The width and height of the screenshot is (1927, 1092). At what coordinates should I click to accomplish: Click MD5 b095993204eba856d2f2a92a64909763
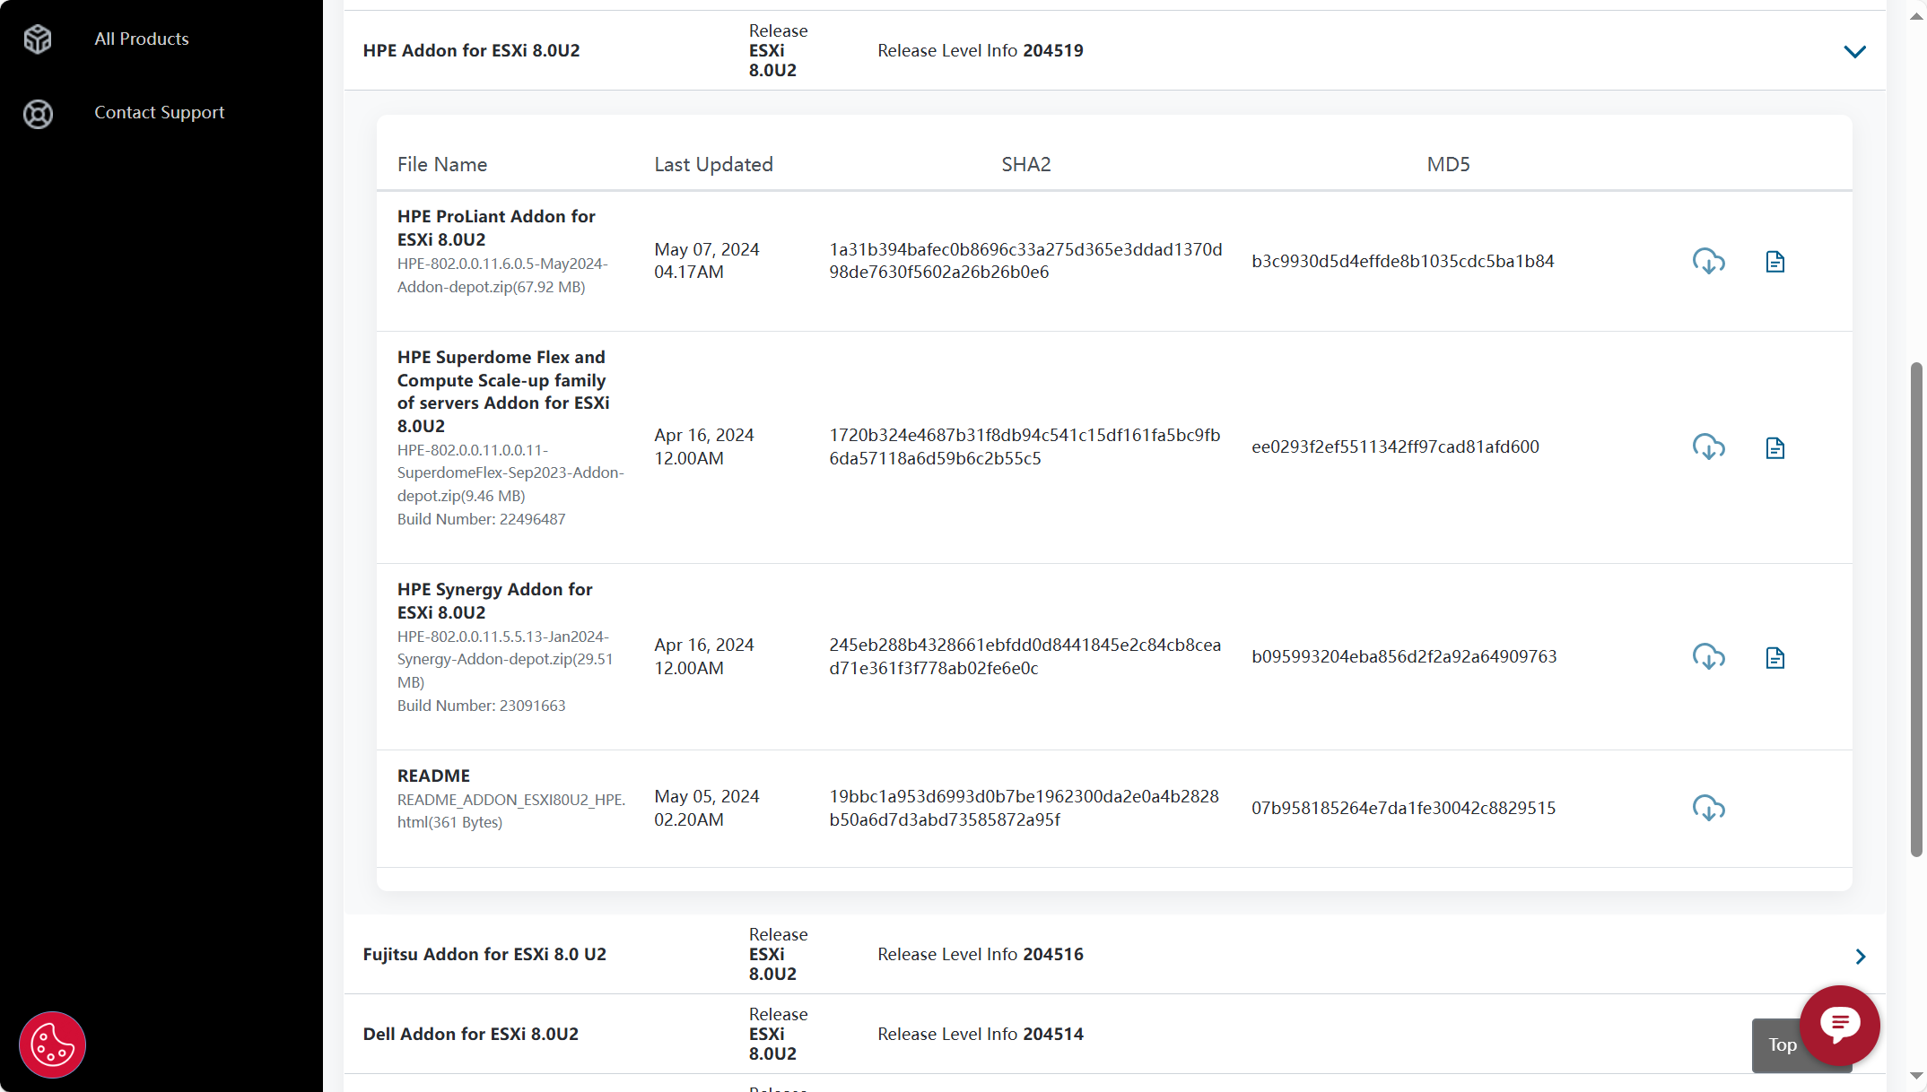point(1404,656)
